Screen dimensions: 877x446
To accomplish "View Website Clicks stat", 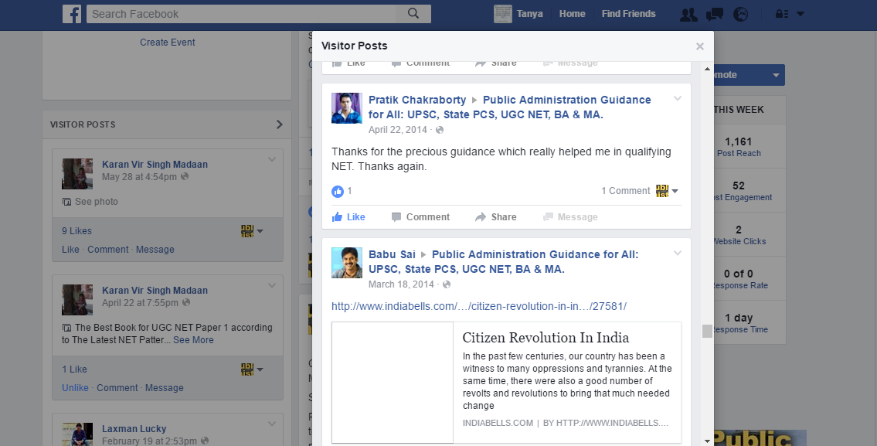I will (739, 235).
